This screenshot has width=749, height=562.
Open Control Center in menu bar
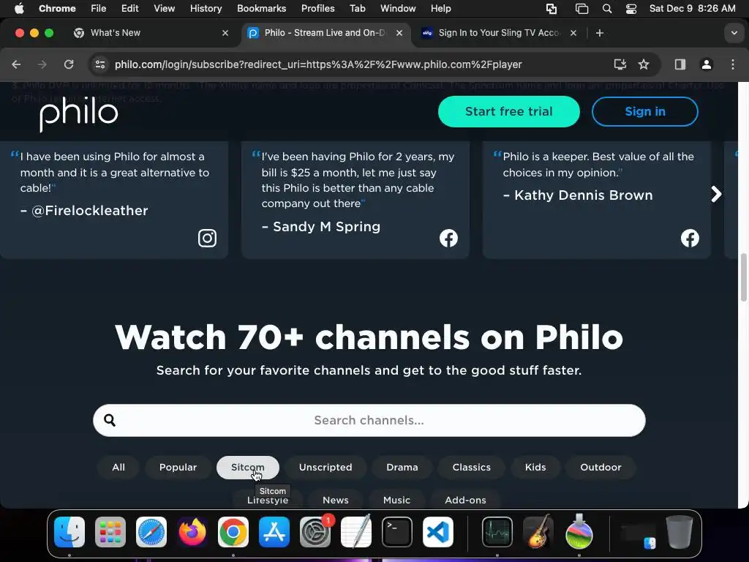631,9
